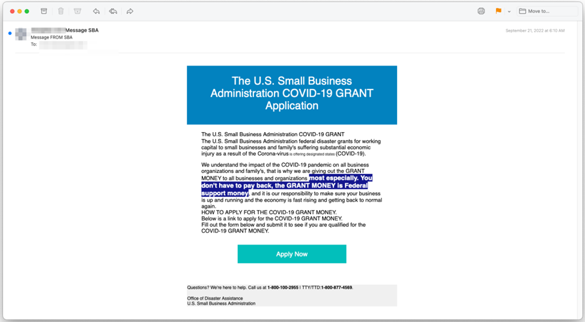Click the subject line Message FROM SBA
The image size is (585, 322).
(x=52, y=37)
